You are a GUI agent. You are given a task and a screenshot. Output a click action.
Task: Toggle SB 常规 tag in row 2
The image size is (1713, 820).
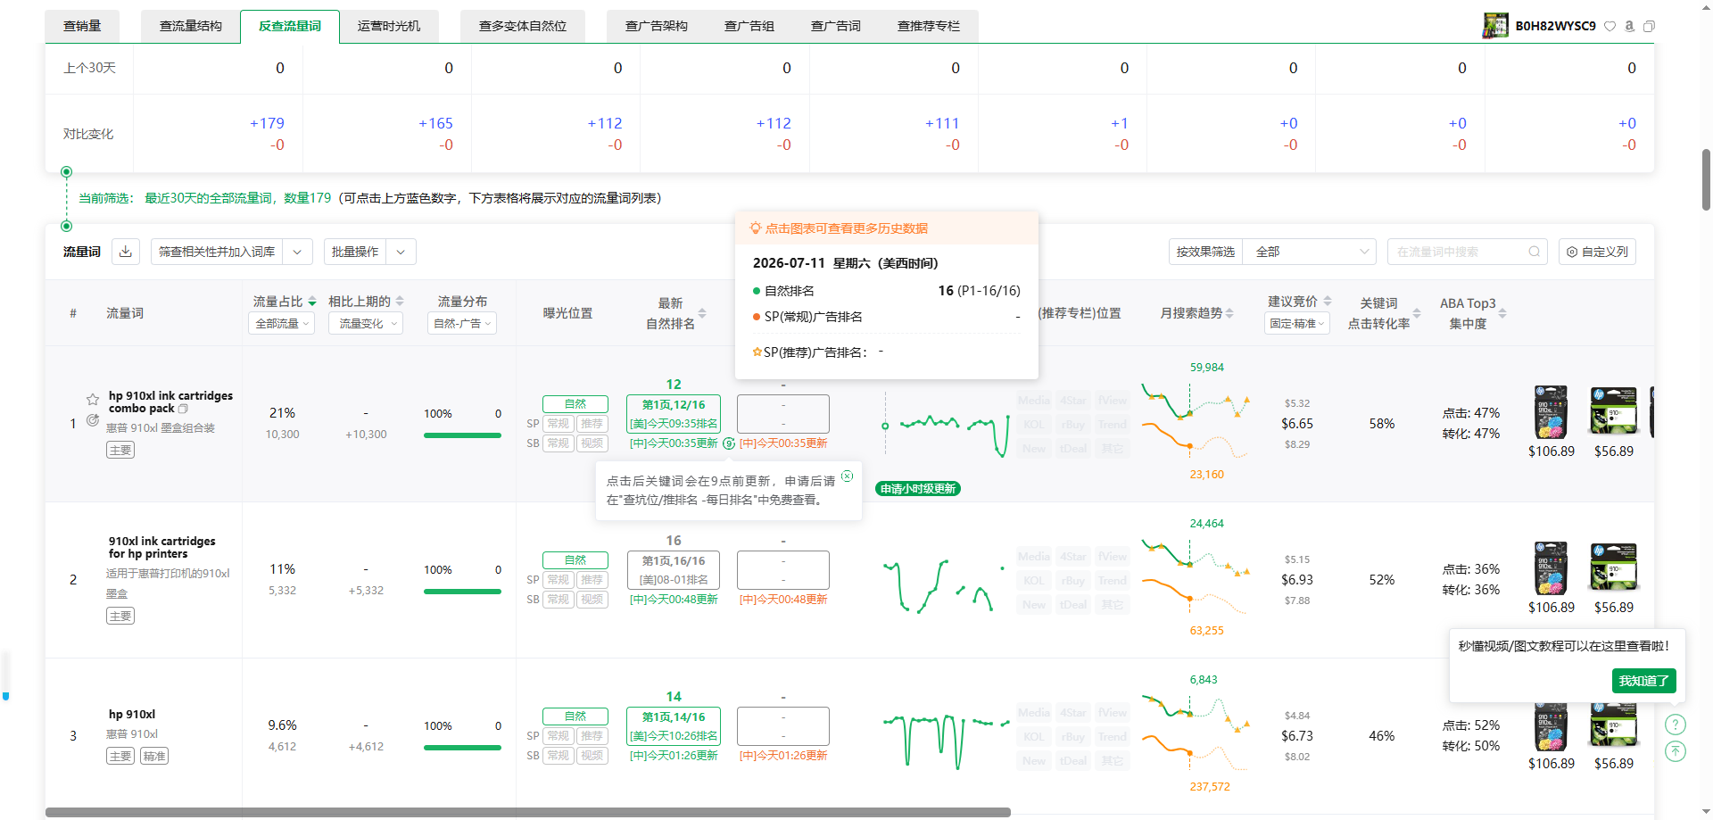pyautogui.click(x=559, y=600)
